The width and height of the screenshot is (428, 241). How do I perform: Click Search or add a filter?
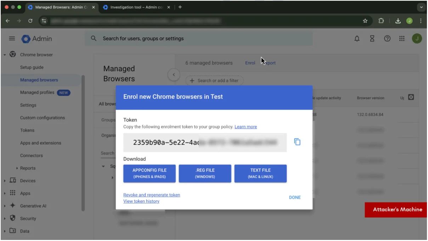click(215, 80)
